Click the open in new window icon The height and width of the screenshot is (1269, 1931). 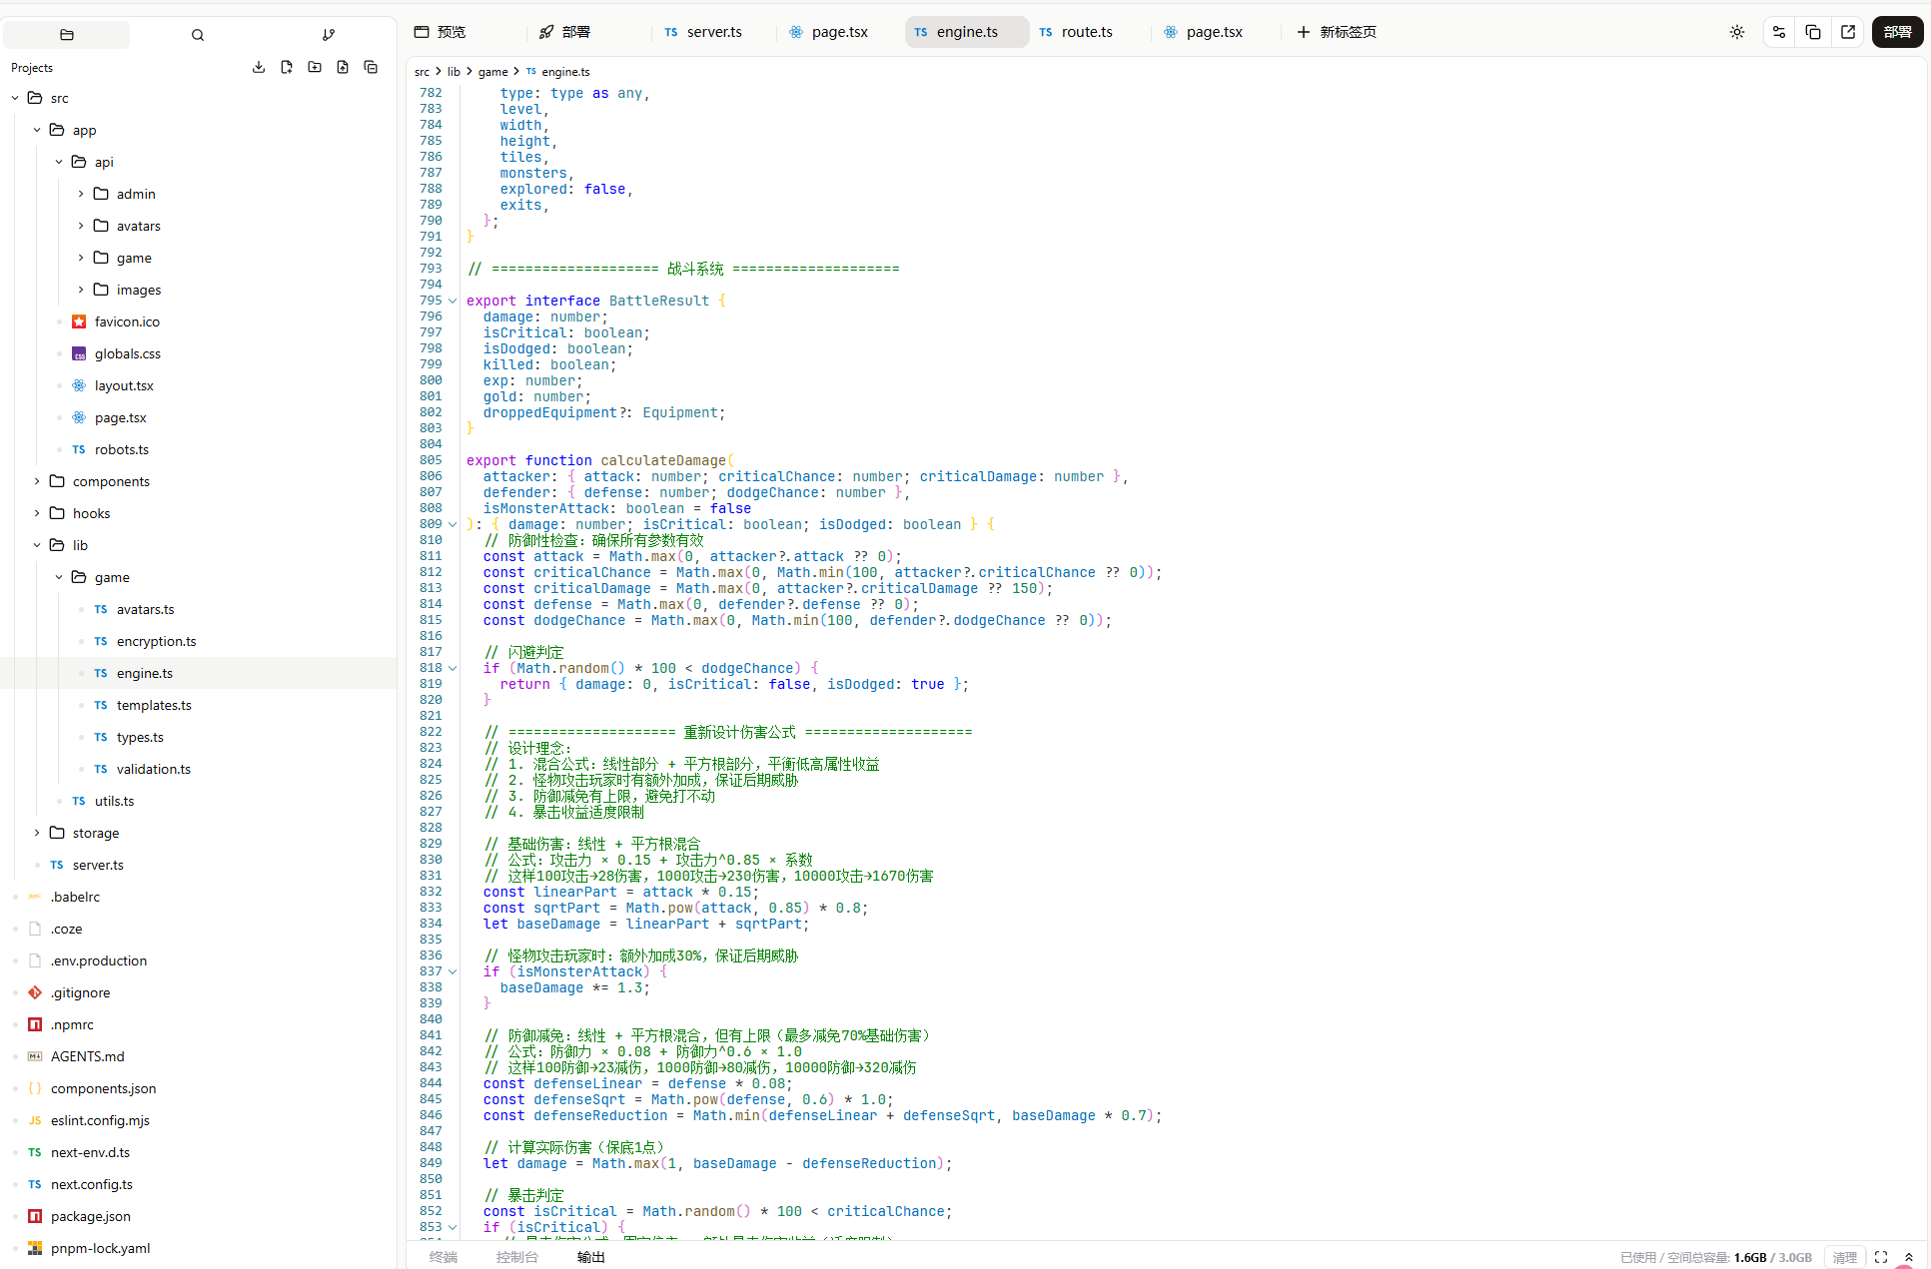(1848, 32)
